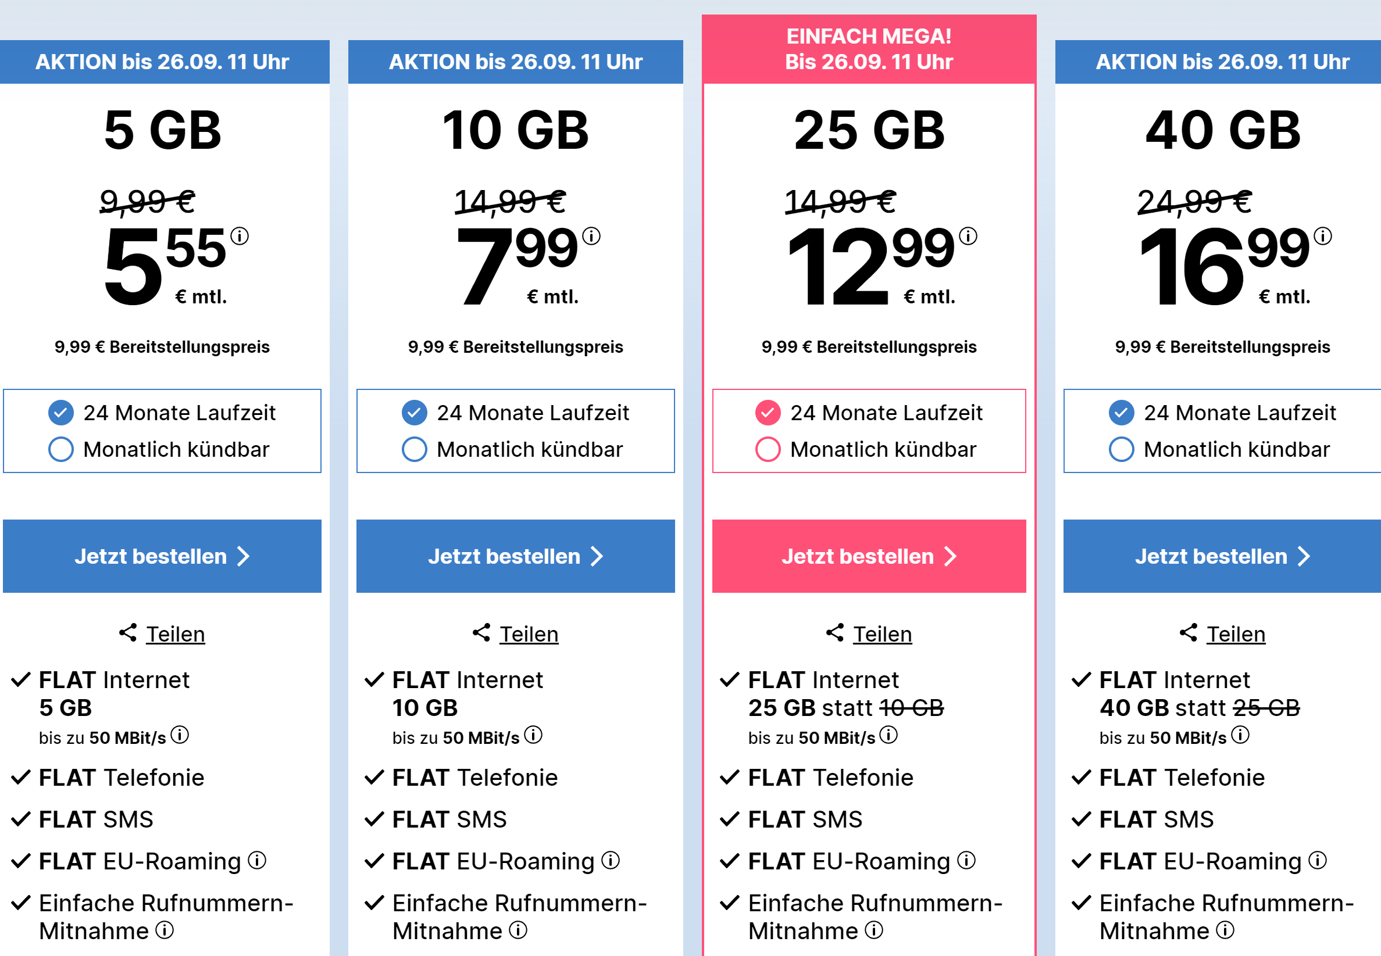Screen dimensions: 1381x956
Task: Order the 10 GB plan via Jetzt bestellen
Action: click(x=516, y=556)
